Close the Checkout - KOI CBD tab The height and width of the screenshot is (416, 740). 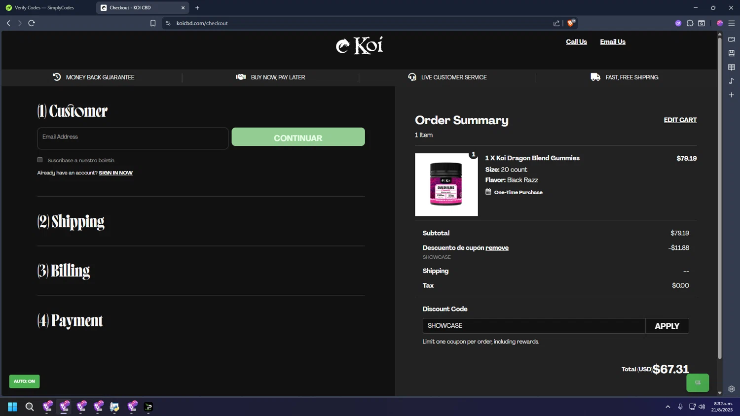coord(183,8)
